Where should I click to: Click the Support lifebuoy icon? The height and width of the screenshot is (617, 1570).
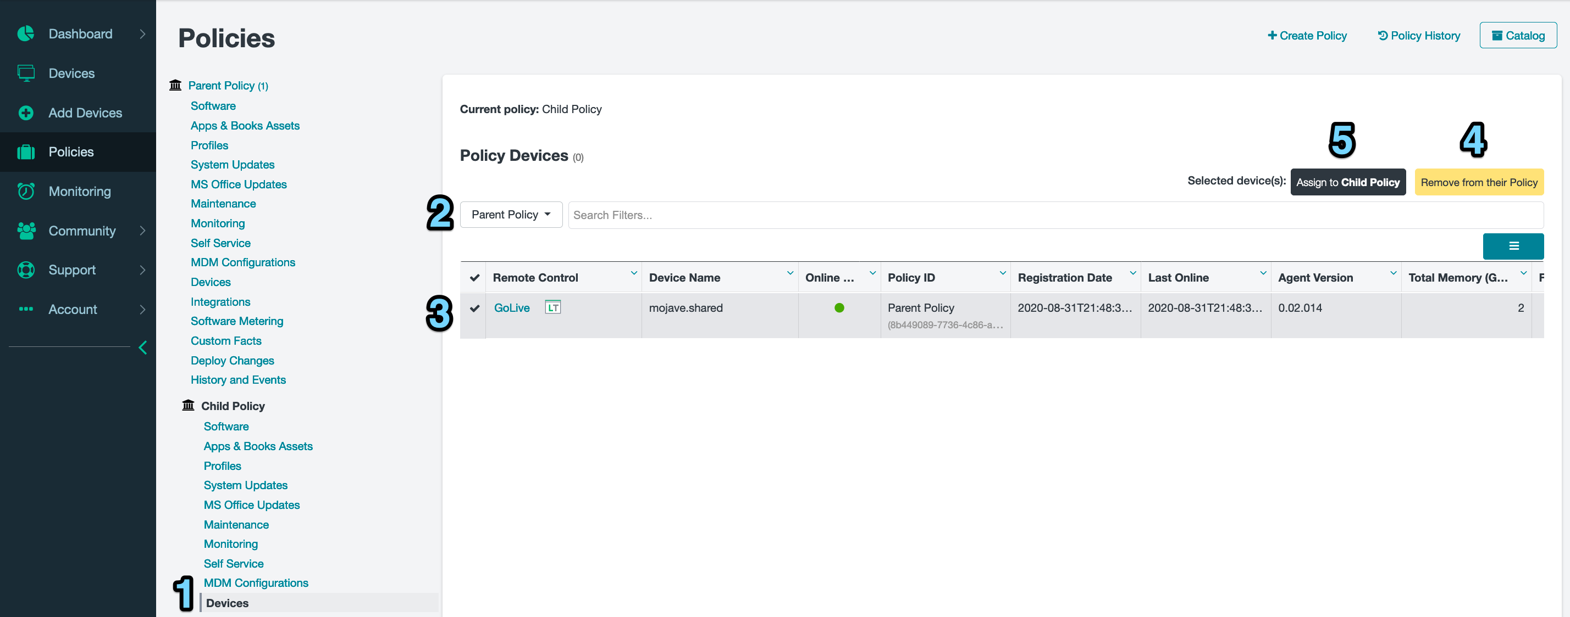click(x=26, y=270)
